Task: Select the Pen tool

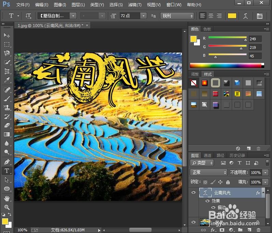Action: pos(7,162)
